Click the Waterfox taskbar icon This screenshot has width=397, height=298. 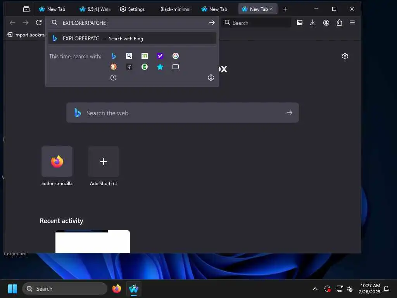click(x=134, y=289)
